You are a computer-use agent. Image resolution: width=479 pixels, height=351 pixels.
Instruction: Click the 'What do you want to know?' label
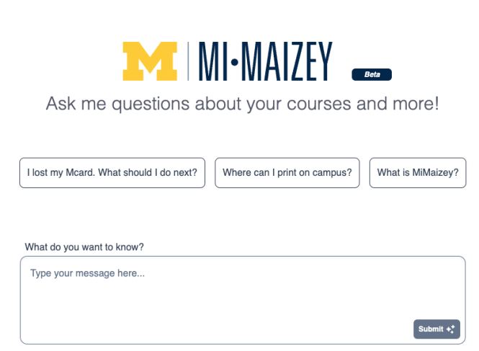[84, 247]
